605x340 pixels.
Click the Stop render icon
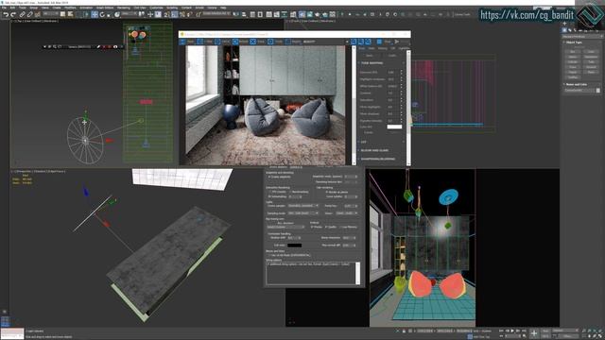point(379,42)
